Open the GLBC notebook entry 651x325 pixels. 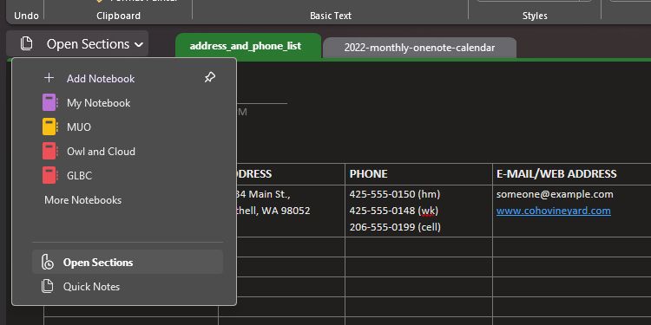pyautogui.click(x=79, y=175)
